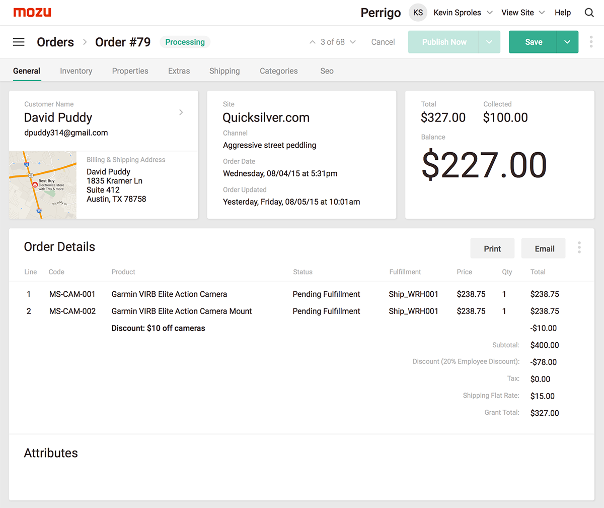604x508 pixels.
Task: Select the Categories tab
Action: tap(279, 71)
